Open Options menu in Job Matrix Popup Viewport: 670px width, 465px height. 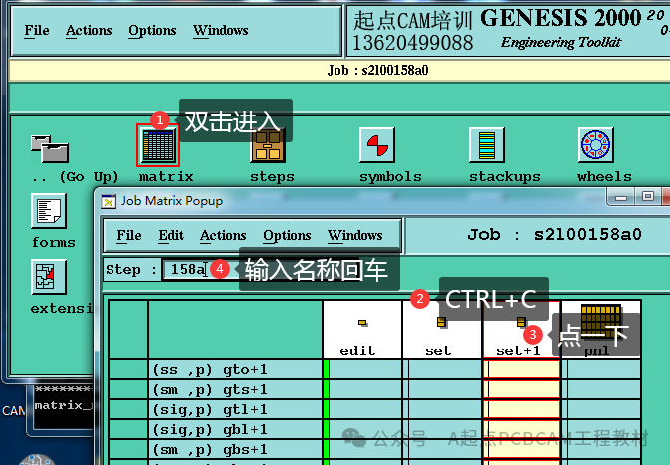tap(287, 236)
